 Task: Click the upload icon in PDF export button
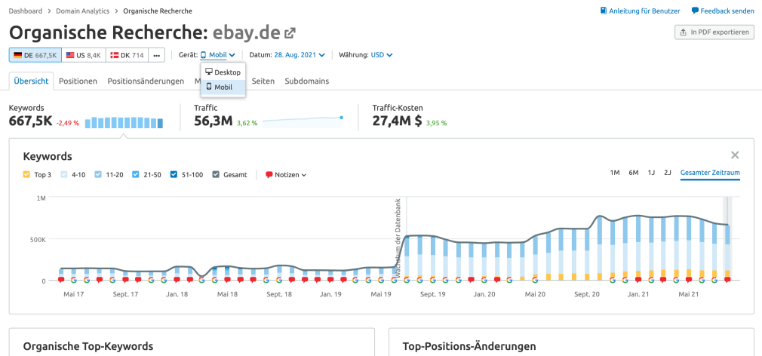(684, 32)
